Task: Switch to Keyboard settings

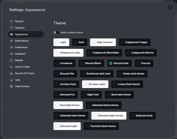Action: [x=26, y=54]
